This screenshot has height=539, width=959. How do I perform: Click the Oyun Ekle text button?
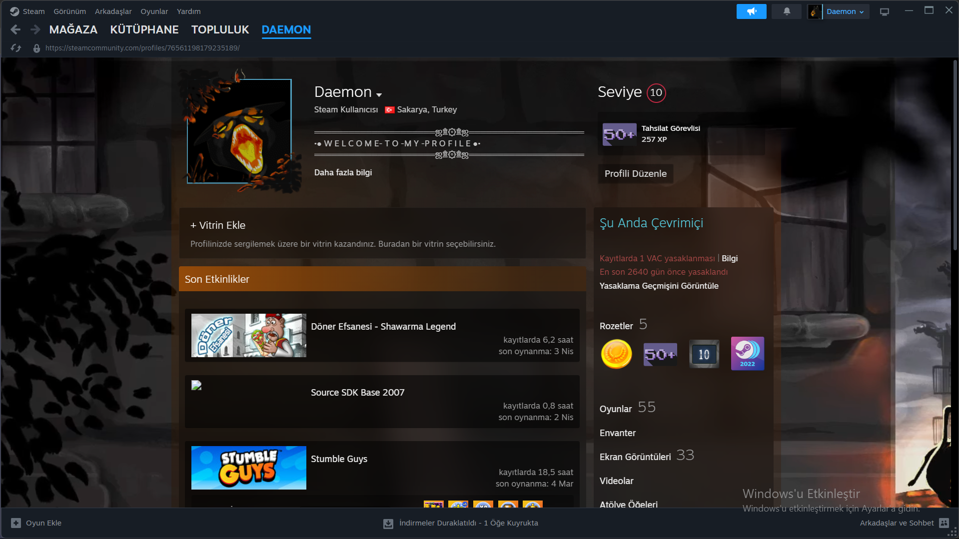click(43, 523)
